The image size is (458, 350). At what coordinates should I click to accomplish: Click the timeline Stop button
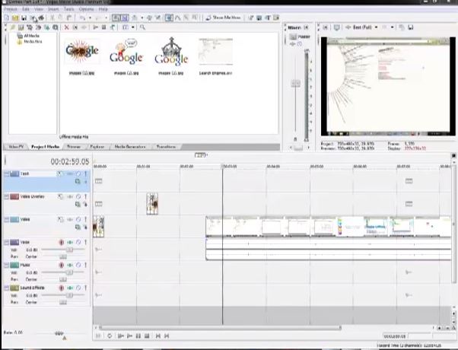click(147, 336)
